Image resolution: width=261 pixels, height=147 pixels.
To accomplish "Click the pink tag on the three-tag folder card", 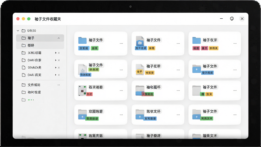I will pyautogui.click(x=196, y=48).
